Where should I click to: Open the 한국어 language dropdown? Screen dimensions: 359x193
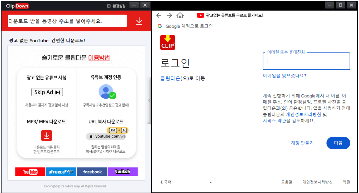[x=186, y=182]
